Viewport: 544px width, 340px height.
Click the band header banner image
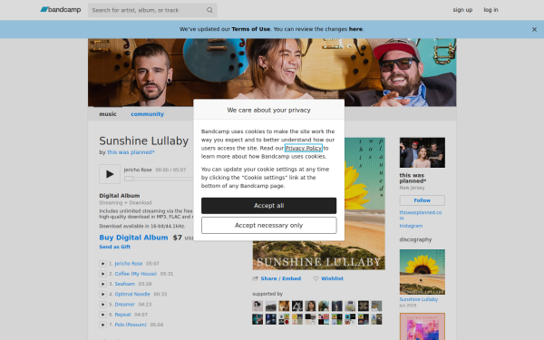click(272, 73)
